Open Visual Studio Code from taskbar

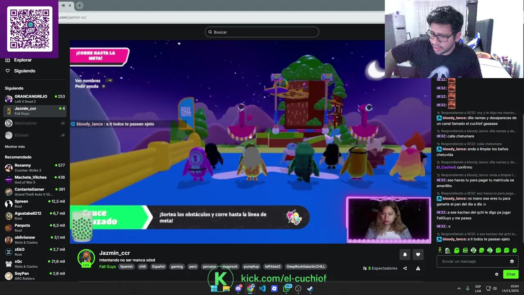click(262, 288)
